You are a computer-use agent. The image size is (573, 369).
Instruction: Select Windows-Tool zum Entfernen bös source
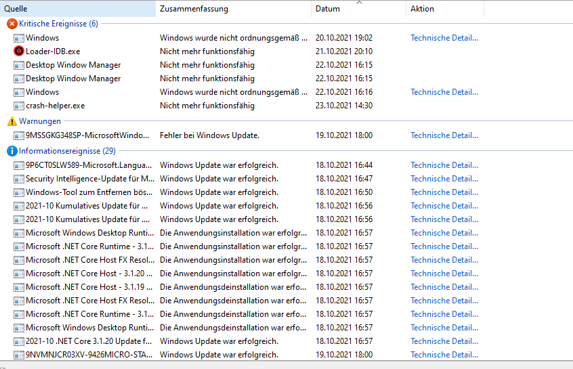coord(89,192)
